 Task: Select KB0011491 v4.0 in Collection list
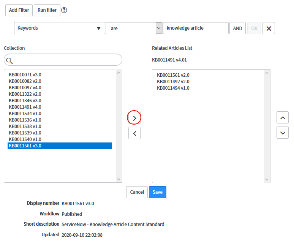[x=25, y=107]
